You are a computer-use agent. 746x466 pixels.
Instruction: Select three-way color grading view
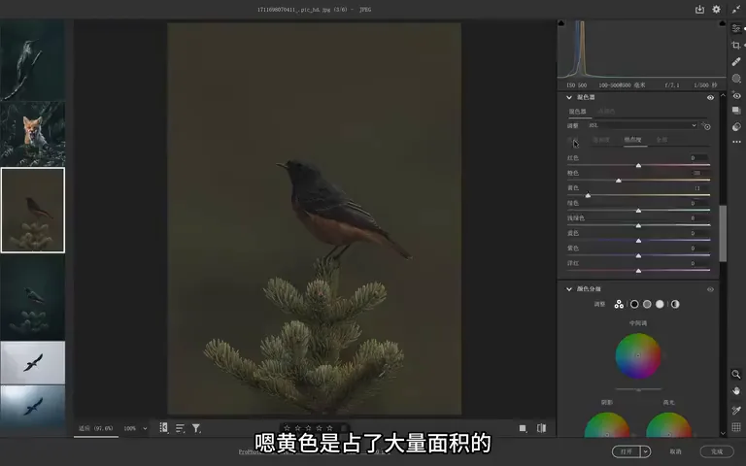point(619,304)
